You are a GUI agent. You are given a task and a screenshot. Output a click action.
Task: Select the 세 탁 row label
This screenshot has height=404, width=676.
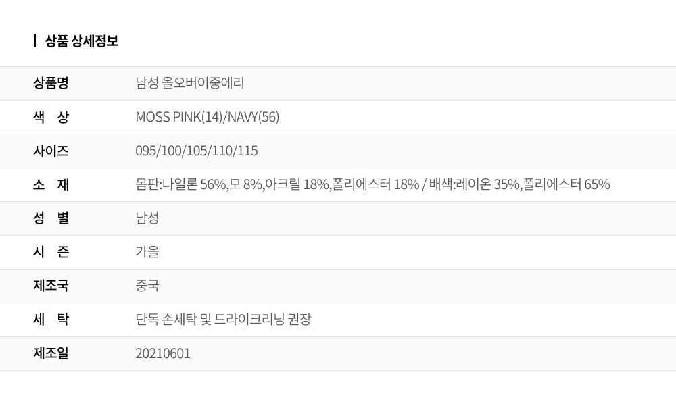coord(51,320)
